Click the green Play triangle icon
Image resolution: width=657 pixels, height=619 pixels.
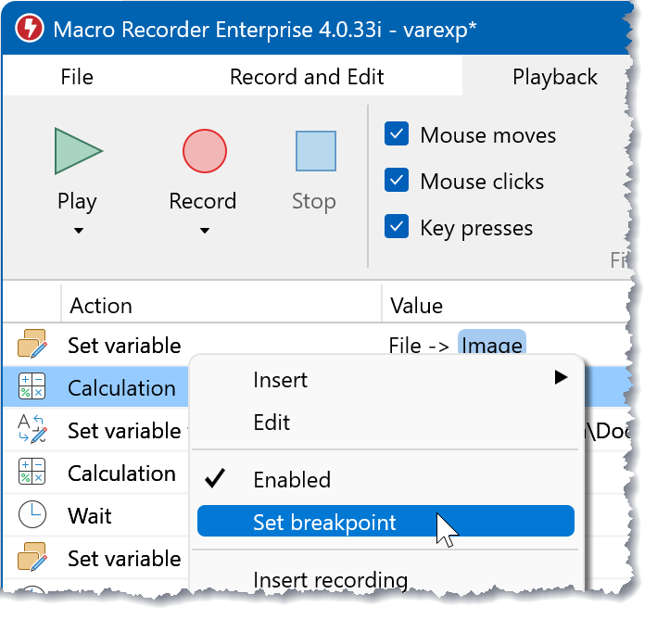pyautogui.click(x=78, y=151)
